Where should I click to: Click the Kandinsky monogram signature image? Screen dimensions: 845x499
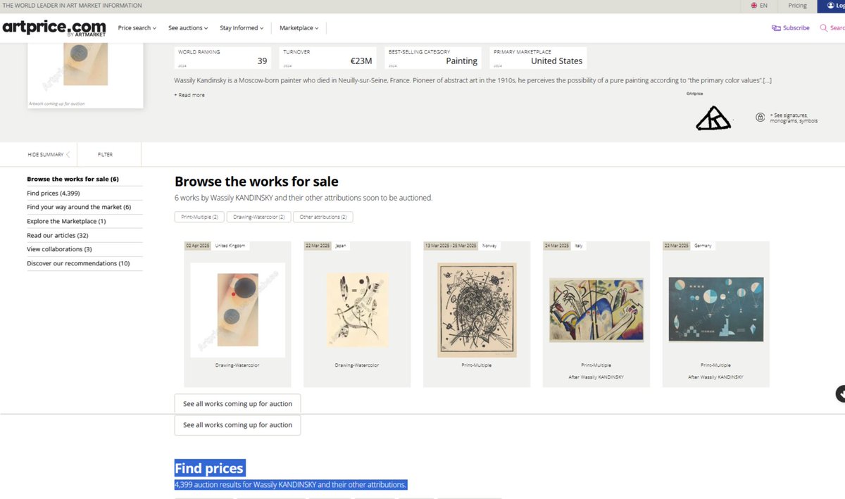(713, 118)
